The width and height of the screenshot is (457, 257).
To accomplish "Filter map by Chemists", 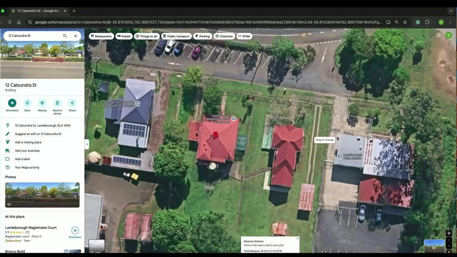I will (x=224, y=36).
